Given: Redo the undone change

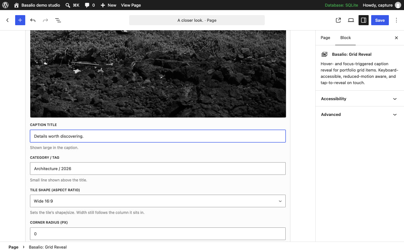Looking at the screenshot, I should [x=45, y=20].
